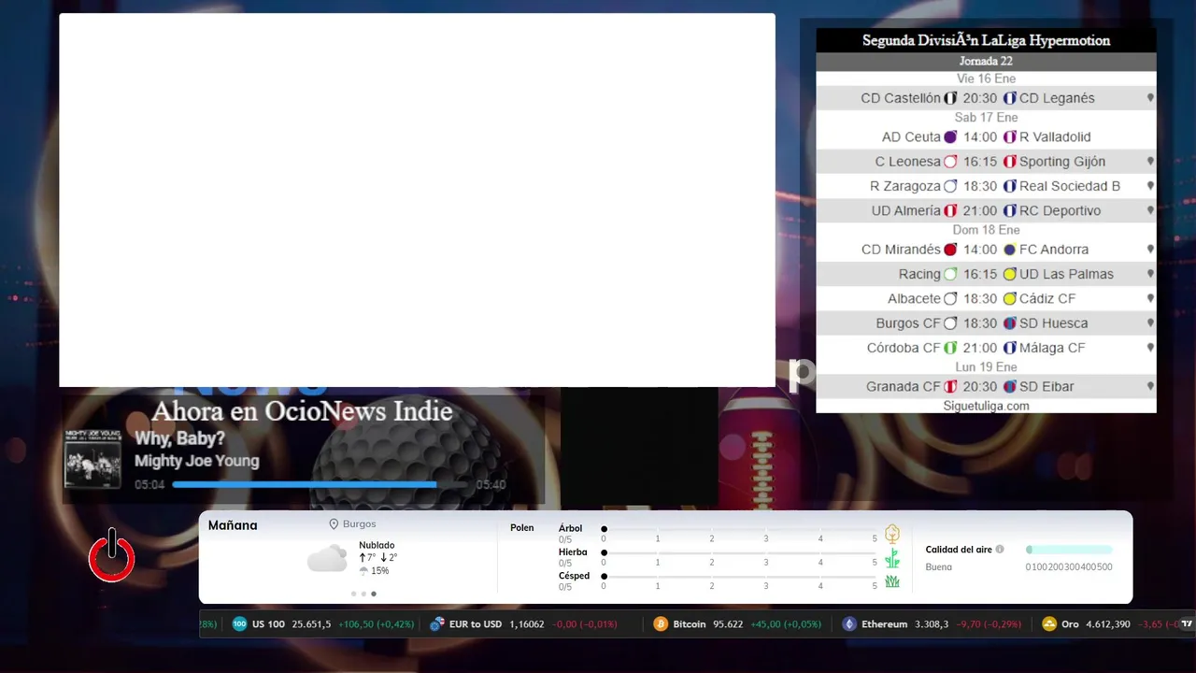The image size is (1196, 673).
Task: Click the Cádiz CF crest
Action: [x=1009, y=298]
